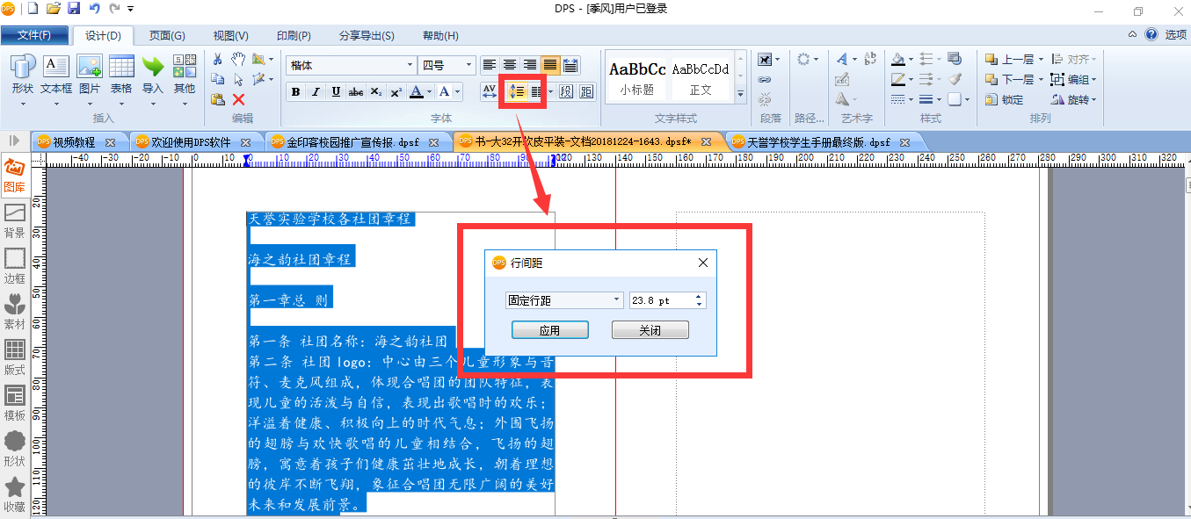Screen dimensions: 1191x519
Task: Toggle bold text formatting
Action: point(295,91)
